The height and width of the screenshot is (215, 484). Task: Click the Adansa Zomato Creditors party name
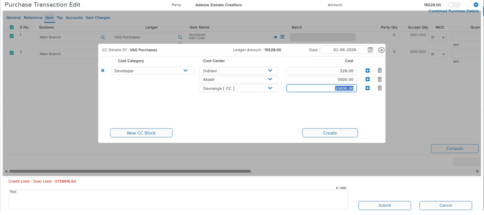(x=219, y=5)
